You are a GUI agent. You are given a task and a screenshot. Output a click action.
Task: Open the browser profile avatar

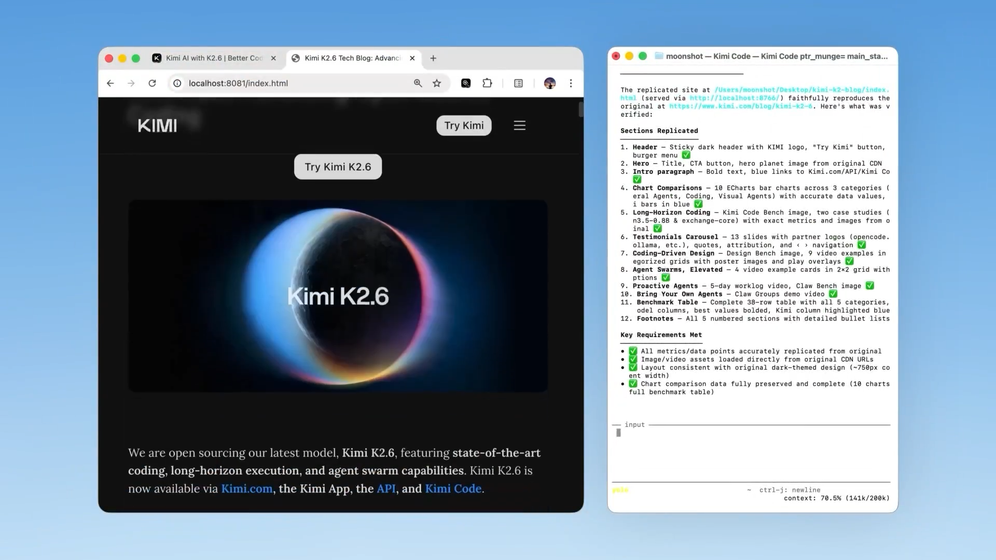coord(550,83)
